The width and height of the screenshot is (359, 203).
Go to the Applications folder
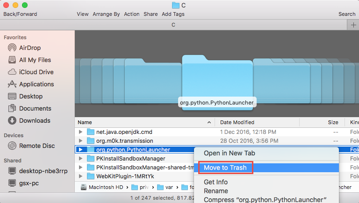click(x=36, y=84)
